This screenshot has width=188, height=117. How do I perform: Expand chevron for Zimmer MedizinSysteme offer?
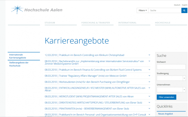pyautogui.click(x=149, y=61)
